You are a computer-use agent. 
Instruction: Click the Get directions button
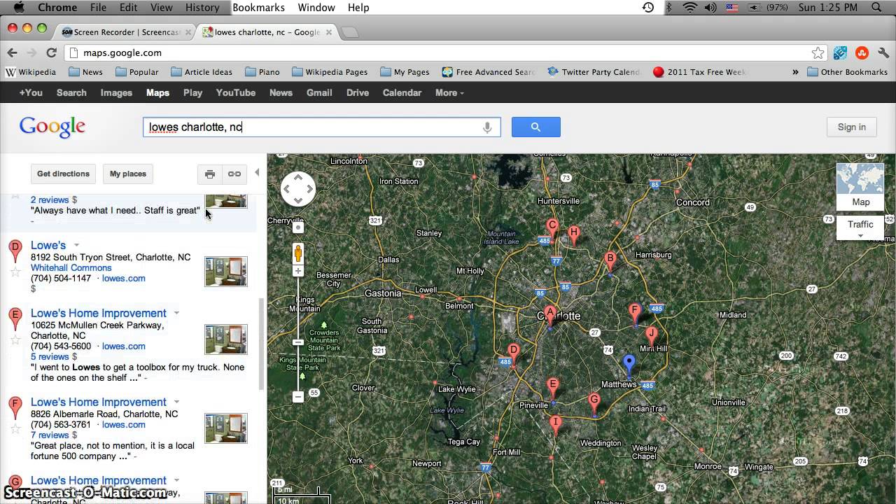pyautogui.click(x=63, y=174)
